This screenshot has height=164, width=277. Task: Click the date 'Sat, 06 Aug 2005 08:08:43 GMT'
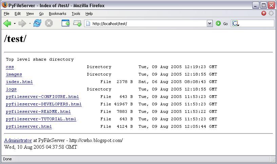coord(178,82)
